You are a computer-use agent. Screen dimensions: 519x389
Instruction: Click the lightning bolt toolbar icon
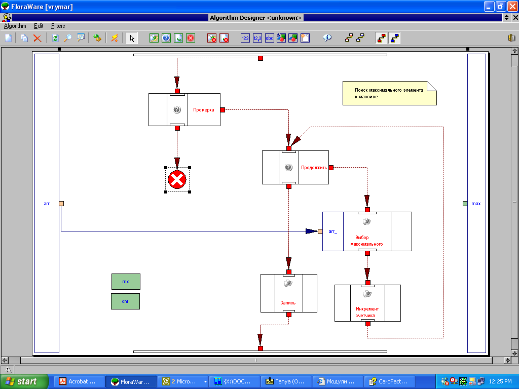coord(115,38)
